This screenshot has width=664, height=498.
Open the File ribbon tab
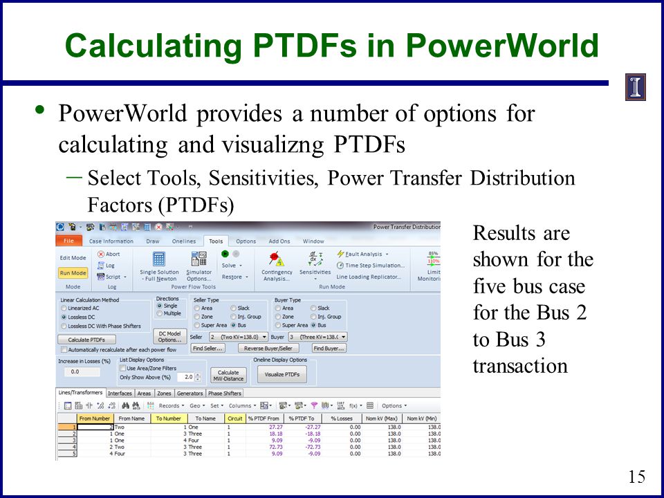(69, 241)
